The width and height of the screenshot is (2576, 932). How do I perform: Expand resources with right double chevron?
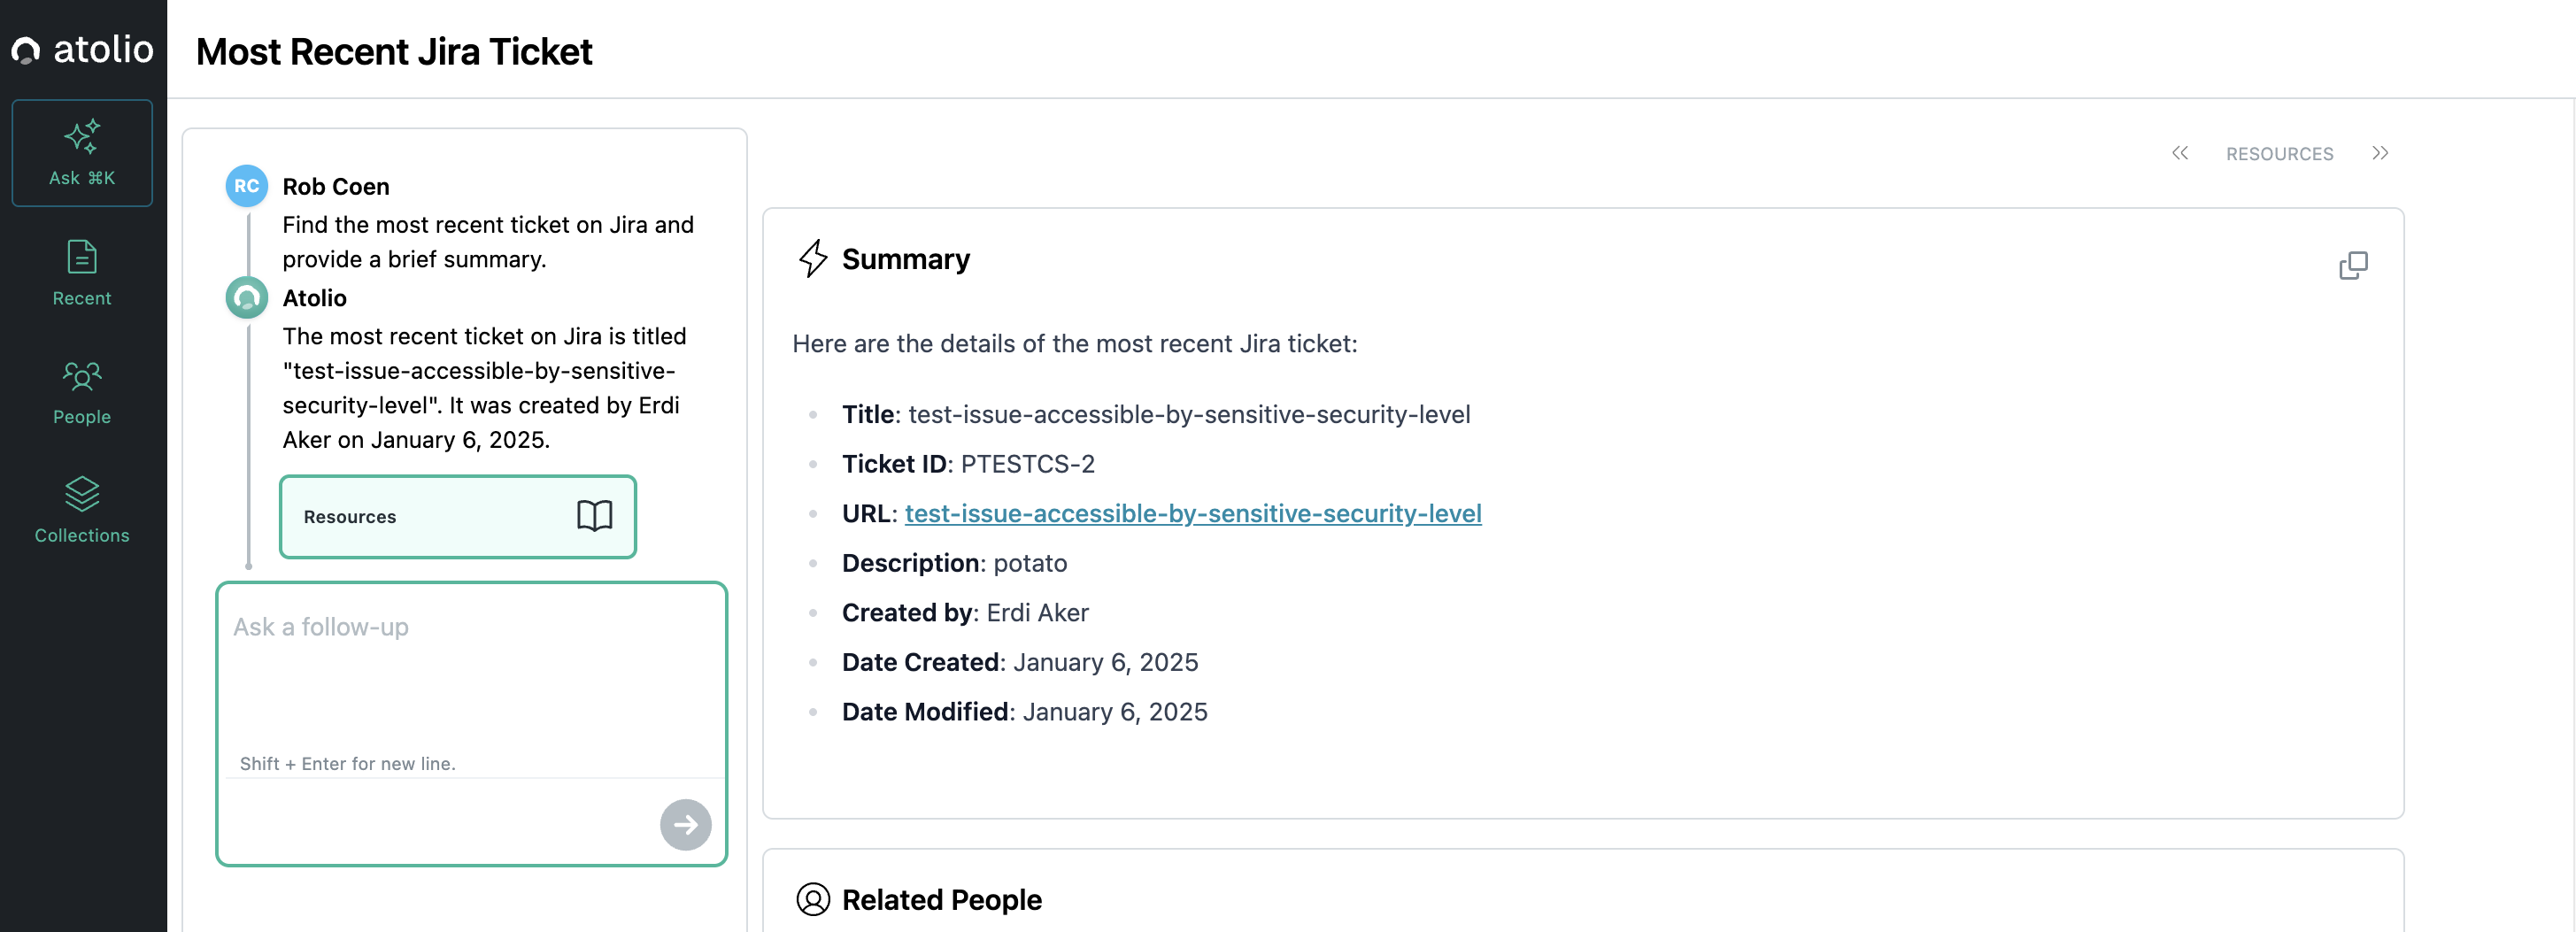[x=2380, y=153]
